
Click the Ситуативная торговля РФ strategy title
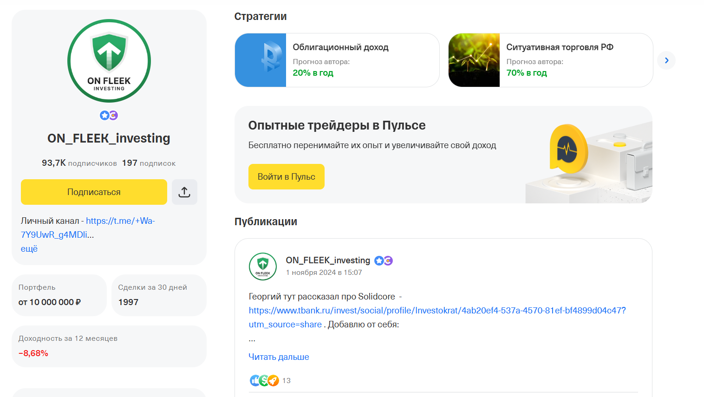point(560,47)
